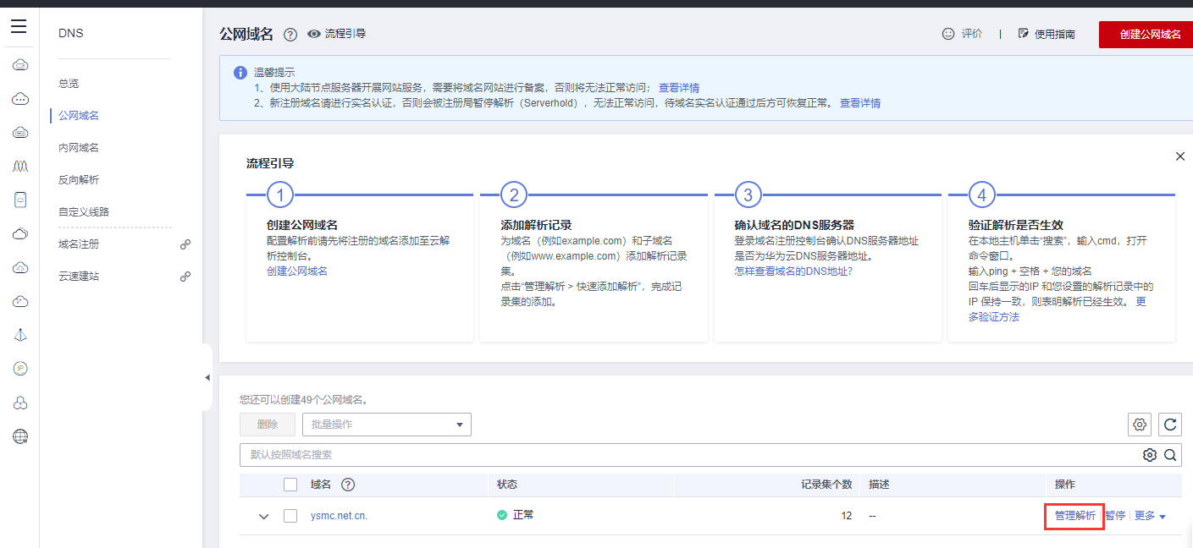Open the 批量操作 dropdown
The image size is (1193, 548).
pos(386,425)
